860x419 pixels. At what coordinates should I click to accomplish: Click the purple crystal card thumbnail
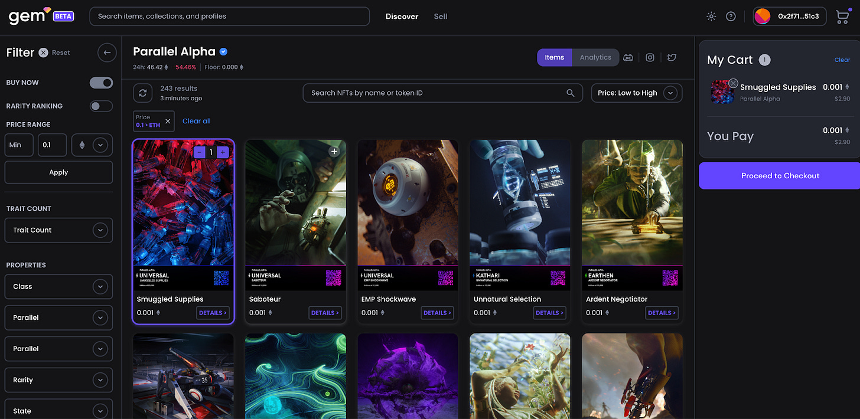pyautogui.click(x=408, y=376)
